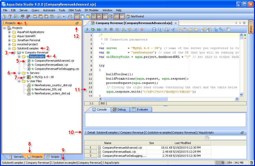This screenshot has height=166, width=255.
Task: Expand the AquaFold Applications folder
Action: click(x=9, y=32)
